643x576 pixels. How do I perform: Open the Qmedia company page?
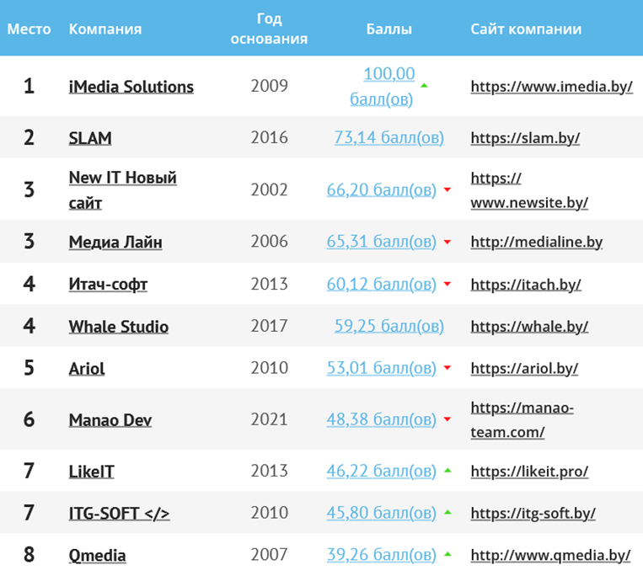pos(97,556)
